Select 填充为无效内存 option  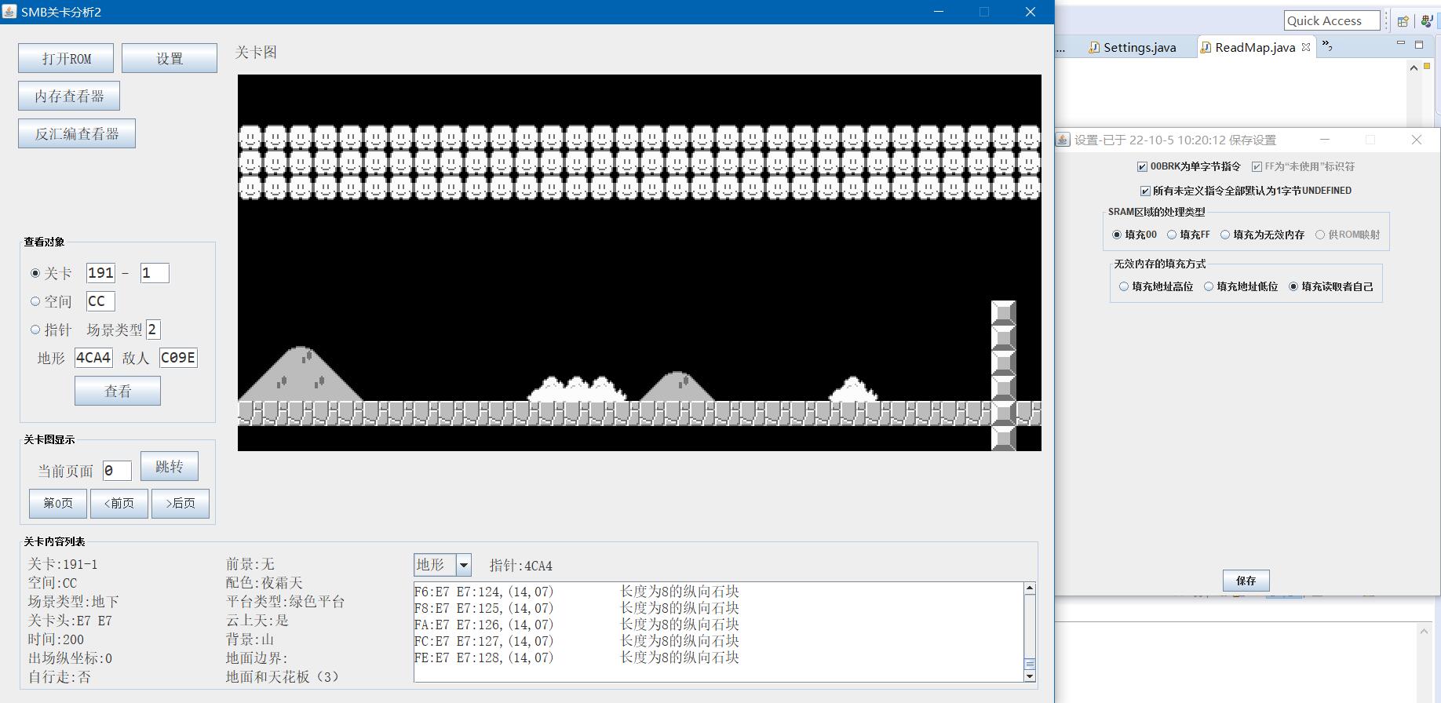(x=1225, y=235)
